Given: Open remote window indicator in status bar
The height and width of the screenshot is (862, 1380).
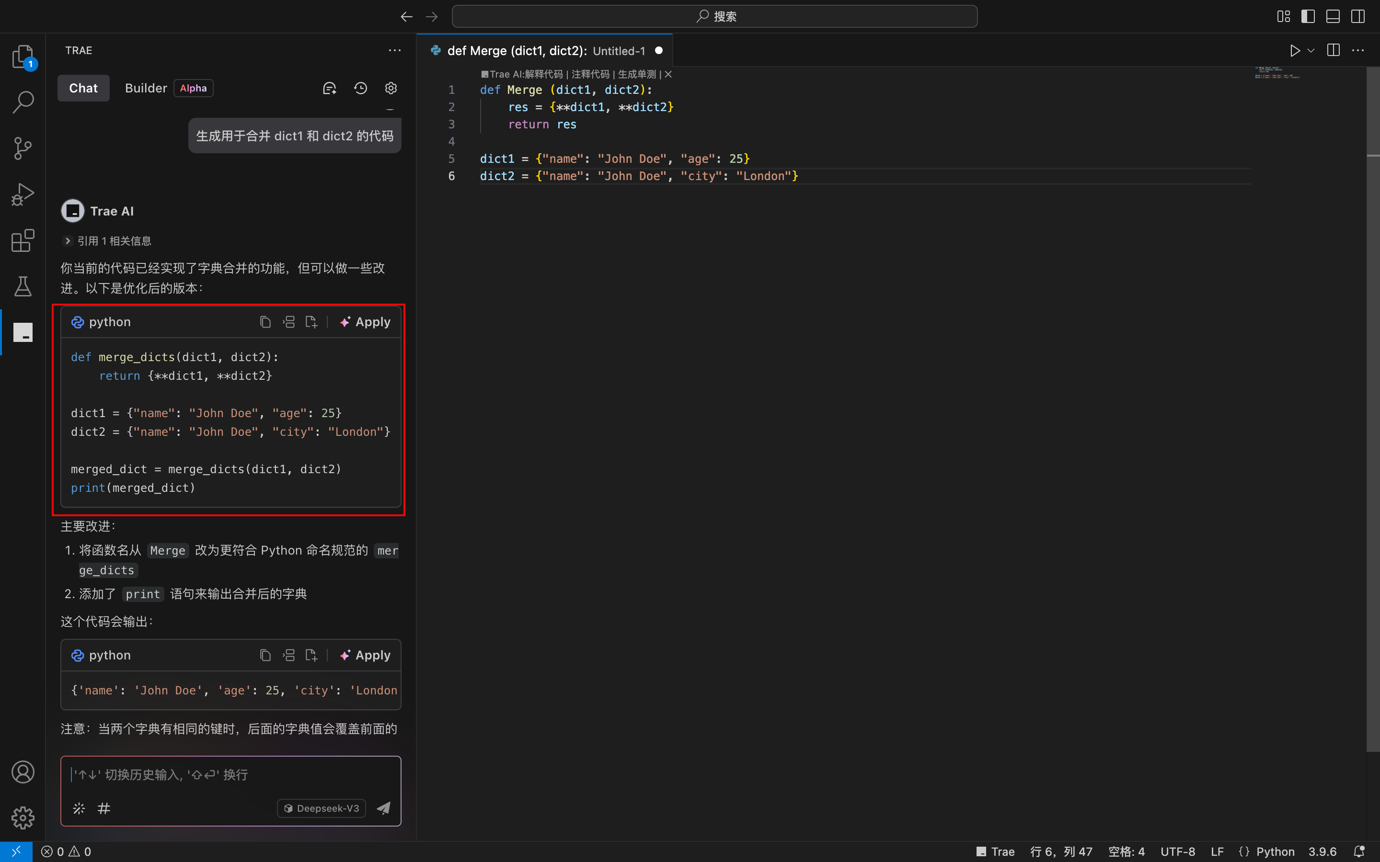Looking at the screenshot, I should click(x=16, y=851).
